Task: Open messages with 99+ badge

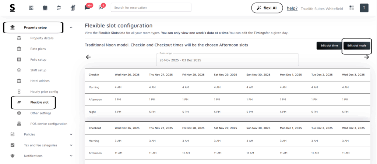Action: (x=87, y=8)
